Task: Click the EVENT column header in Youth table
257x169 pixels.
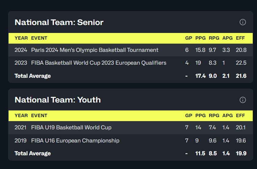Action: click(x=39, y=116)
